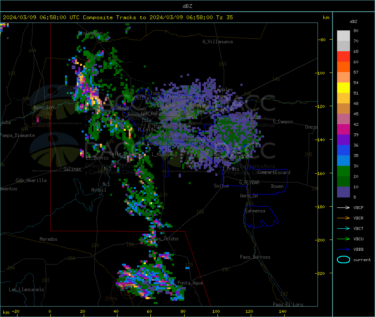The image size is (375, 317).
Task: Select the red swatch in the dBZ legend
Action: click(343, 56)
